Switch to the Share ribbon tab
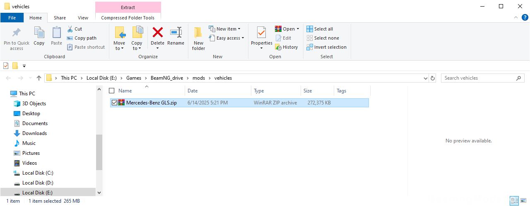The height and width of the screenshot is (206, 530). click(60, 18)
